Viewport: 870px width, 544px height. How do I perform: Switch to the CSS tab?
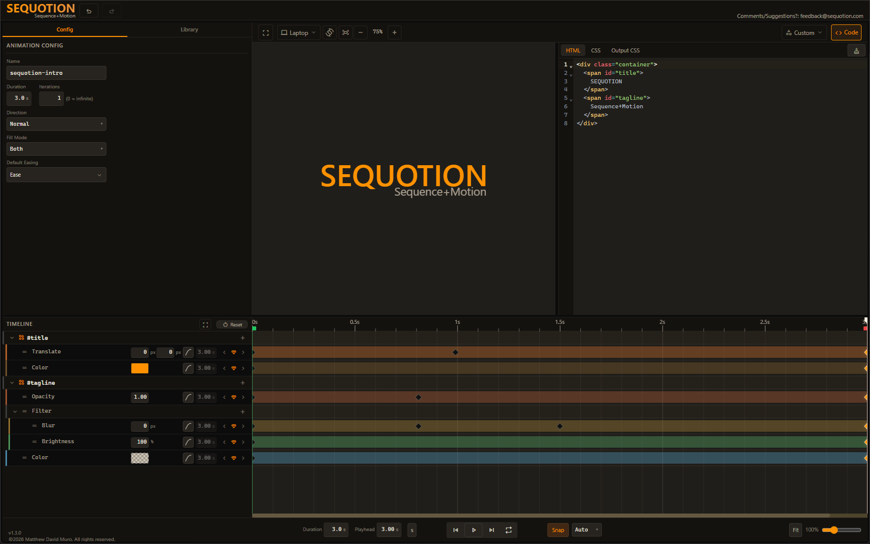click(x=595, y=50)
